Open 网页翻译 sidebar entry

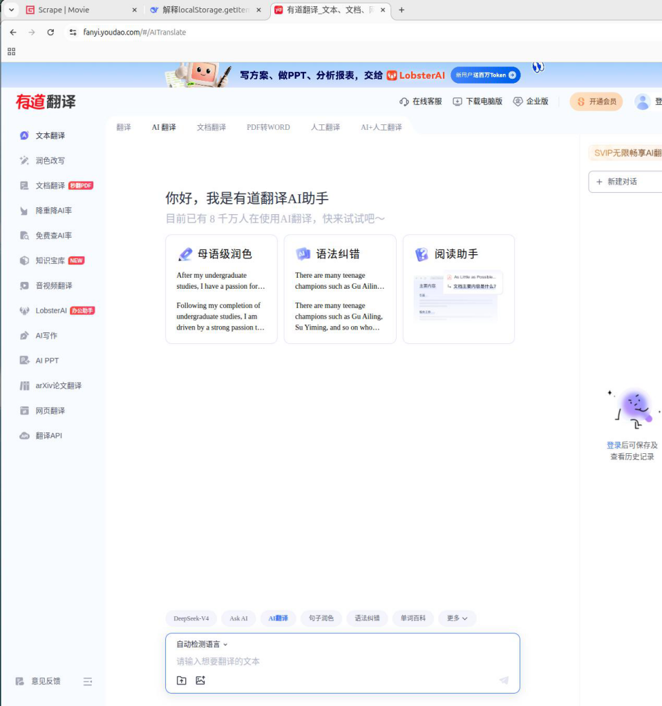pos(43,410)
